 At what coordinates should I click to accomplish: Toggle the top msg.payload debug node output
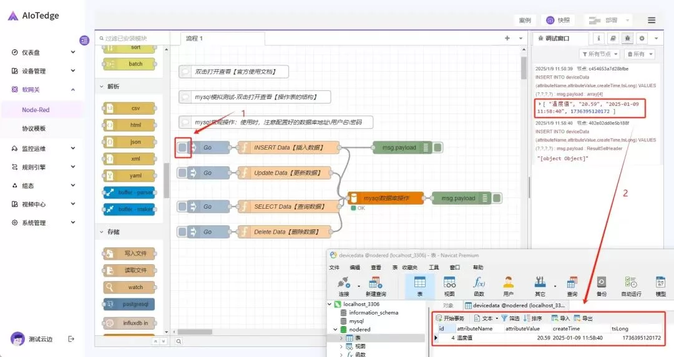tap(438, 148)
